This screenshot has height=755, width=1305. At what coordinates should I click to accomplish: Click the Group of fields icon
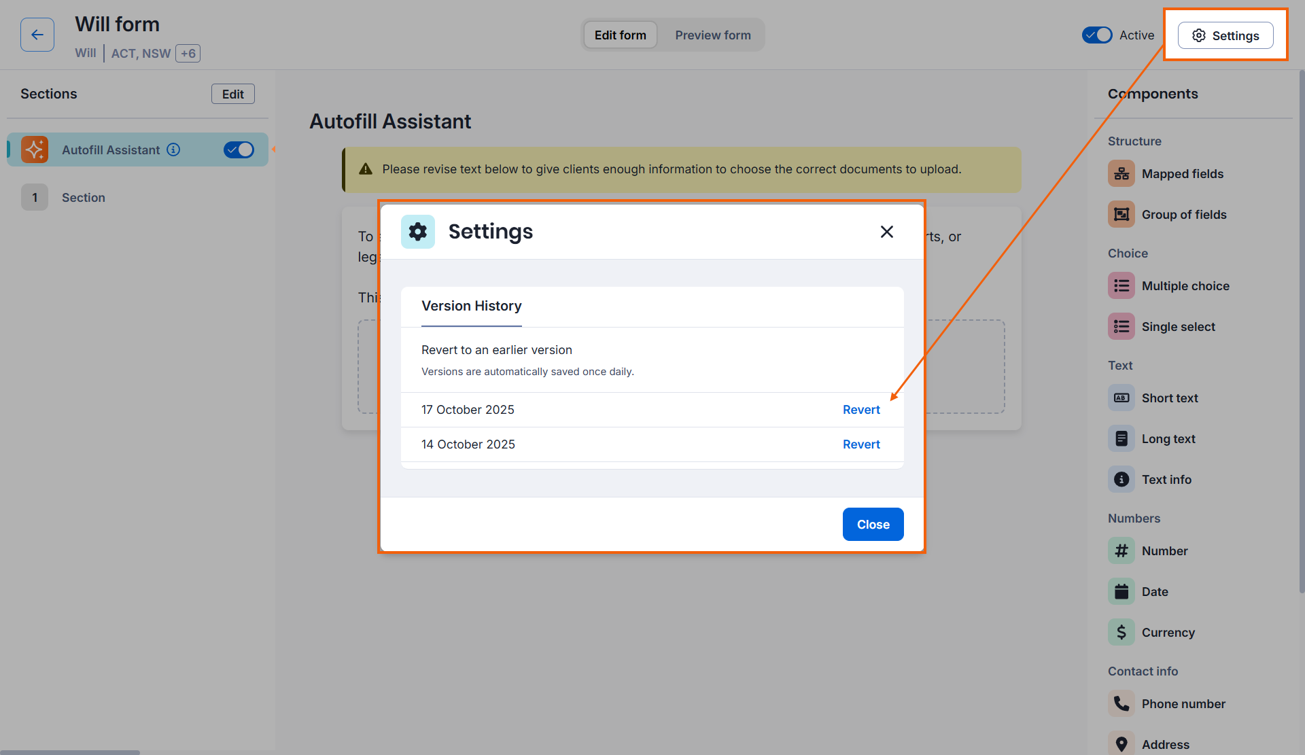[1121, 215]
